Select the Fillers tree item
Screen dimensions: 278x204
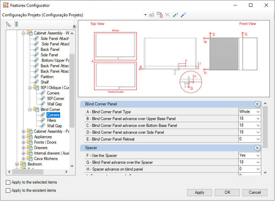pos(52,120)
